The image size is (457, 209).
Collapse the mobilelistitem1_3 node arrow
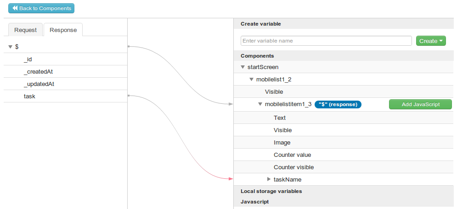point(260,104)
